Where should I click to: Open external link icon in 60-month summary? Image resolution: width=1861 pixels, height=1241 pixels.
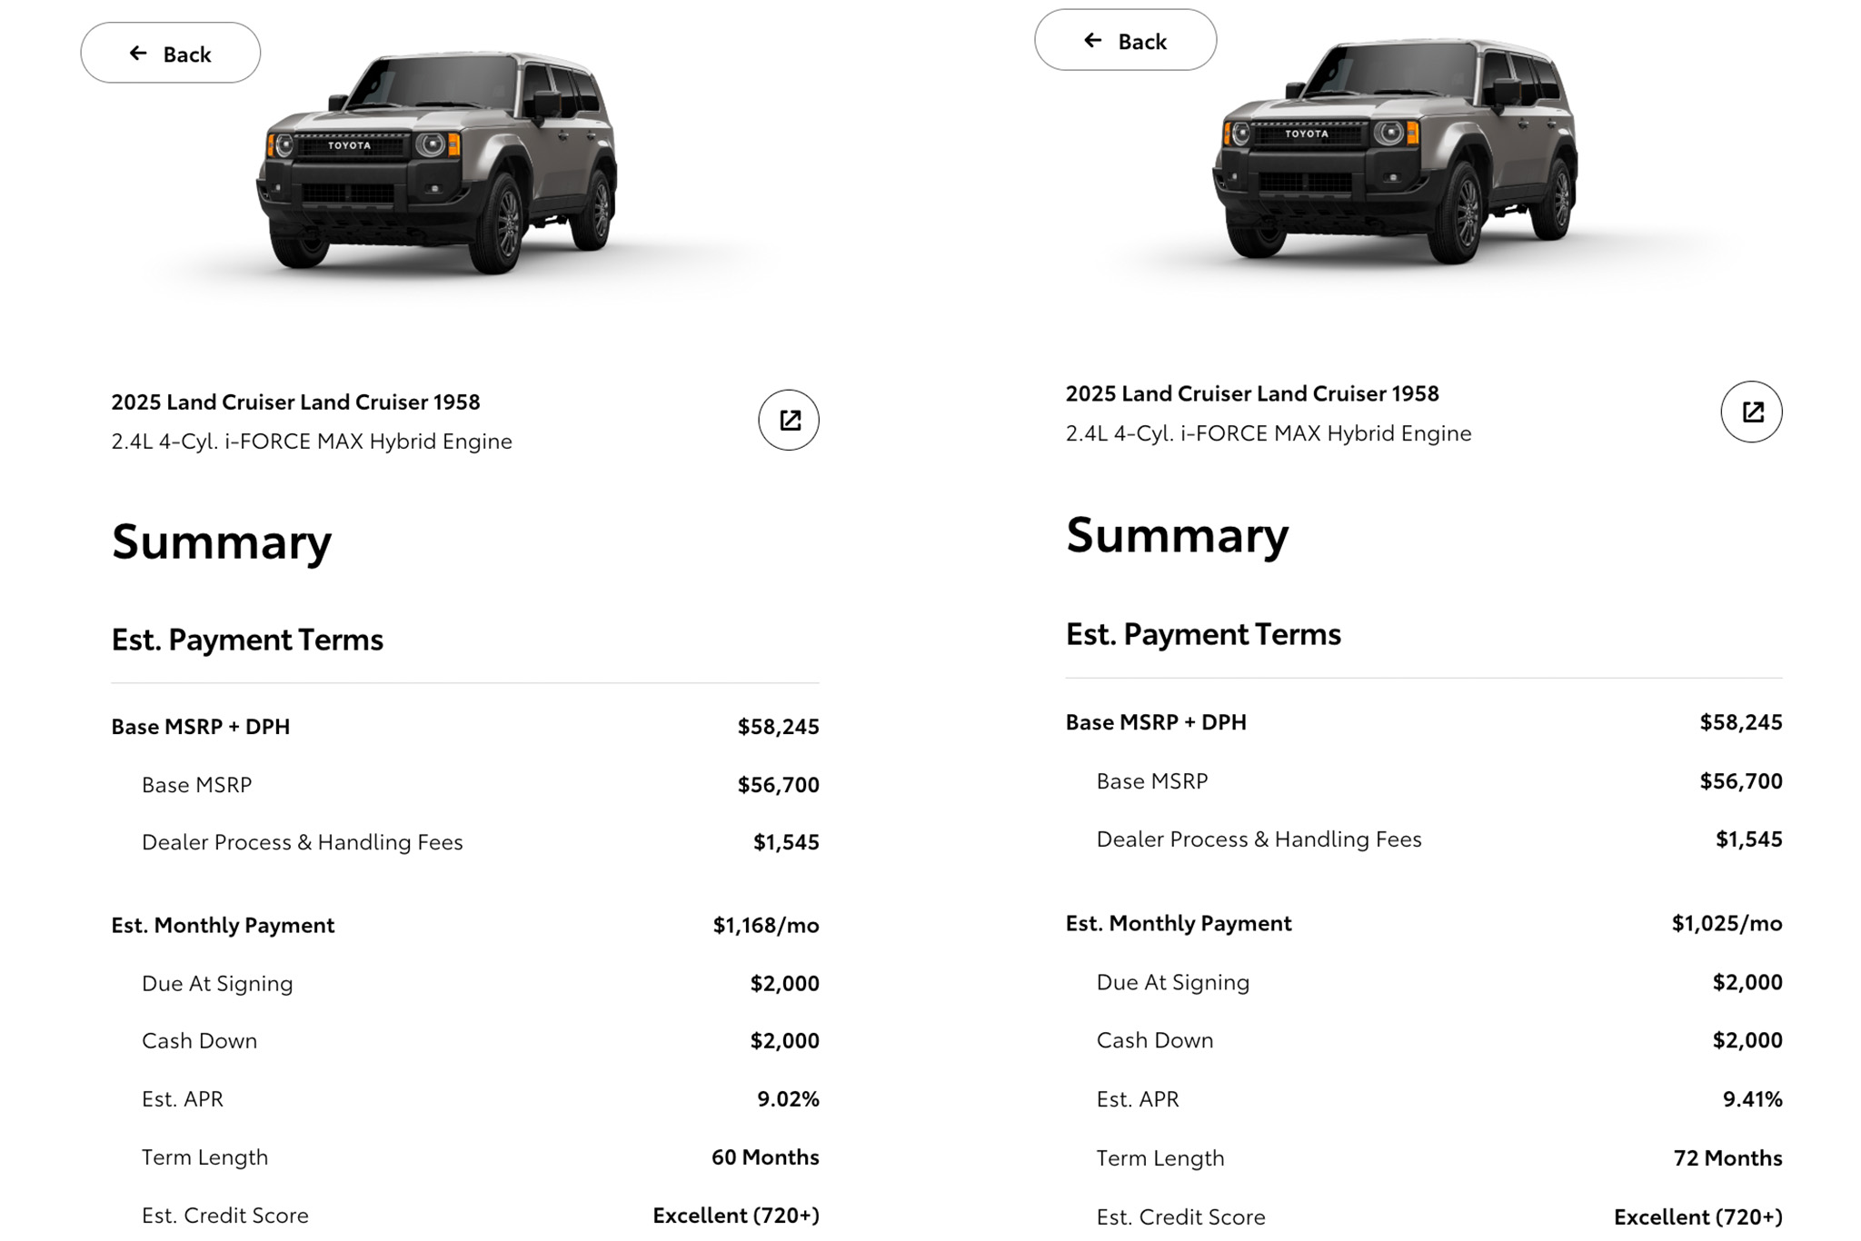[x=789, y=421]
